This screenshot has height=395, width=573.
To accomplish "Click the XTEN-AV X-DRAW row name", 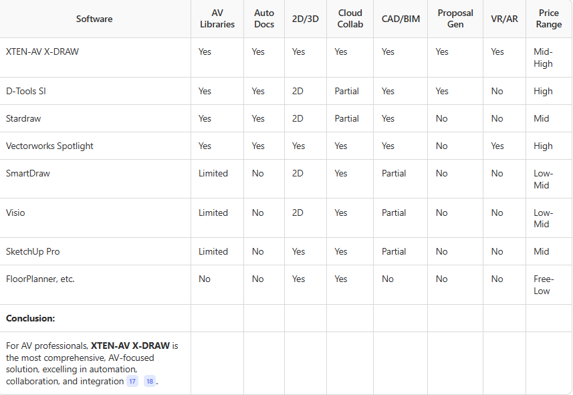I will (42, 51).
